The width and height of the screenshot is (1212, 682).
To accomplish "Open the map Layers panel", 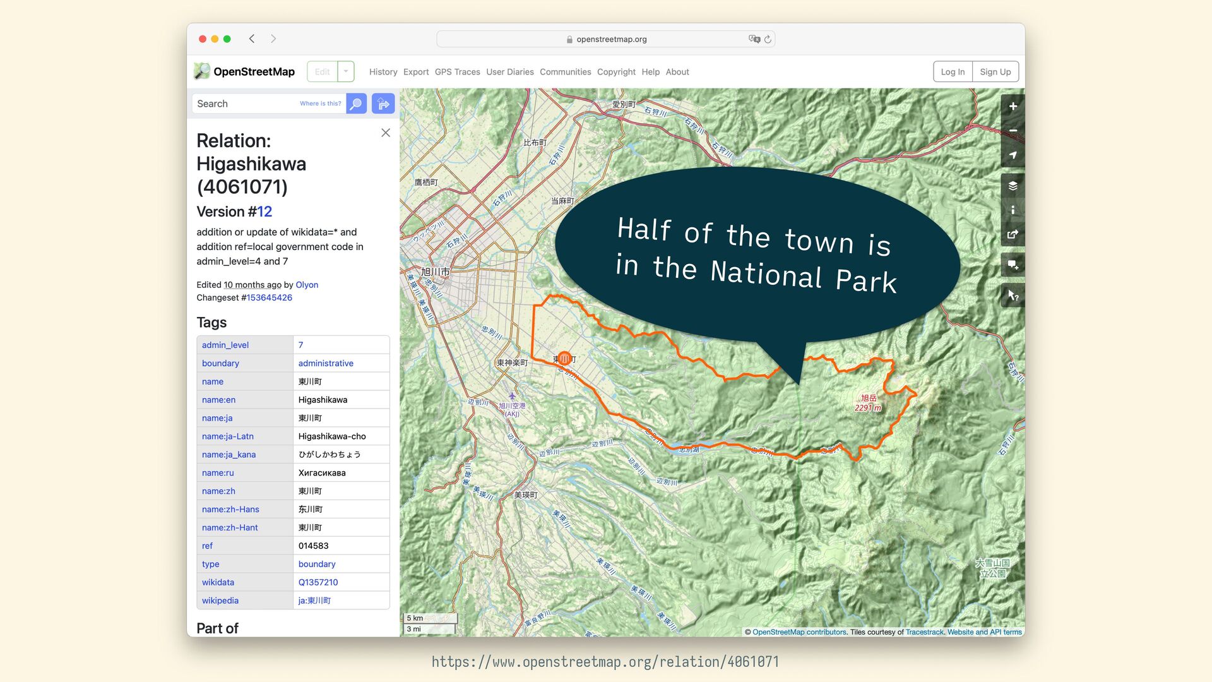I will click(1013, 186).
